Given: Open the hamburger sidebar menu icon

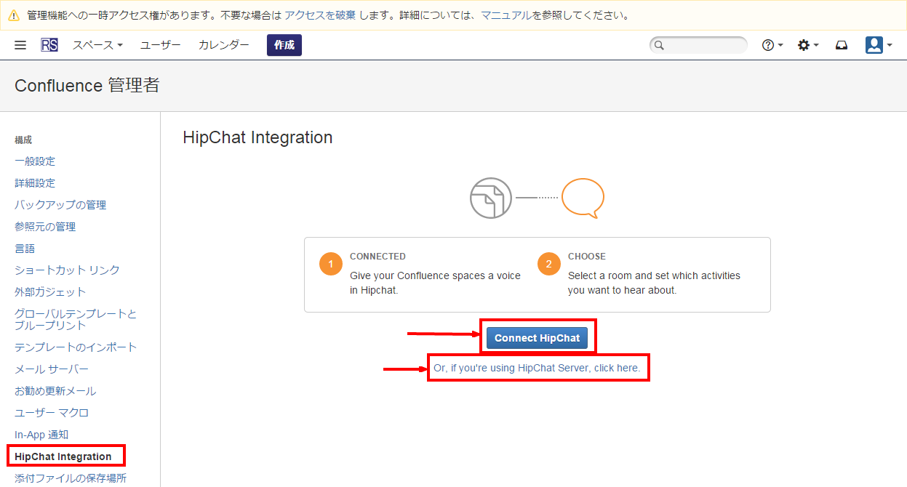Looking at the screenshot, I should coord(20,45).
